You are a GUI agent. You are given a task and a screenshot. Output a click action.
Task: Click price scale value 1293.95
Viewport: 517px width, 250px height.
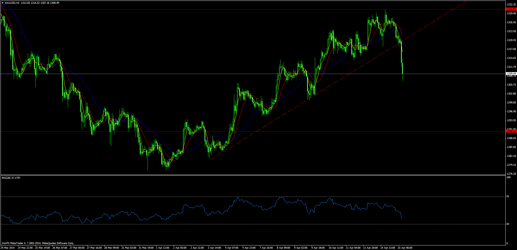(511, 120)
